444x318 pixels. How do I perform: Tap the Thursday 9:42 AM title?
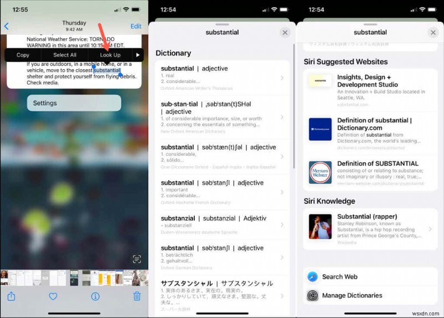[x=74, y=25]
